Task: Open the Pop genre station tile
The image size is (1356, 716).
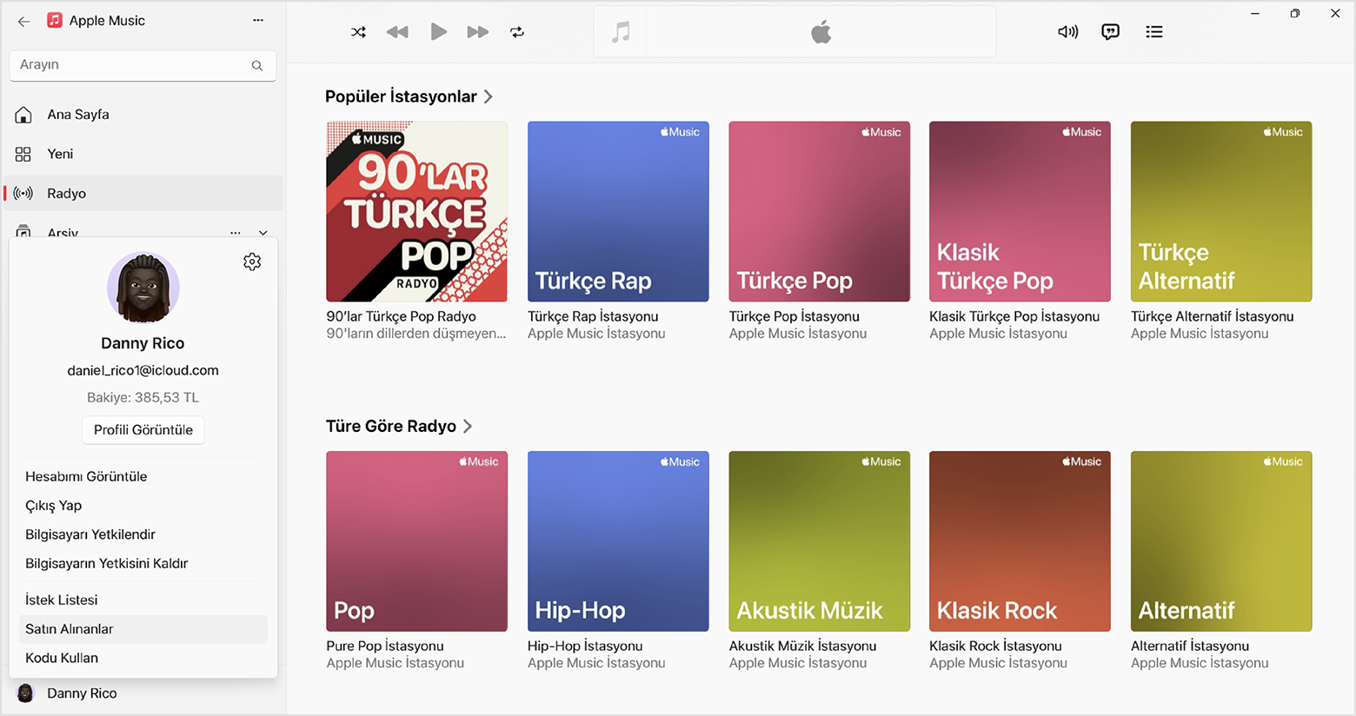Action: [x=416, y=541]
